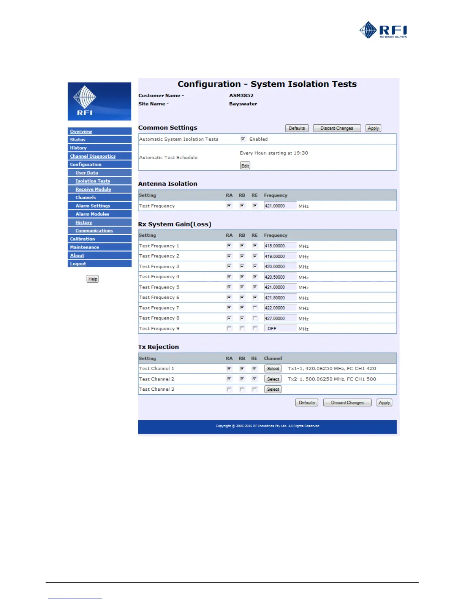Click Test Frequency 7 field 422.00000

[x=280, y=308]
